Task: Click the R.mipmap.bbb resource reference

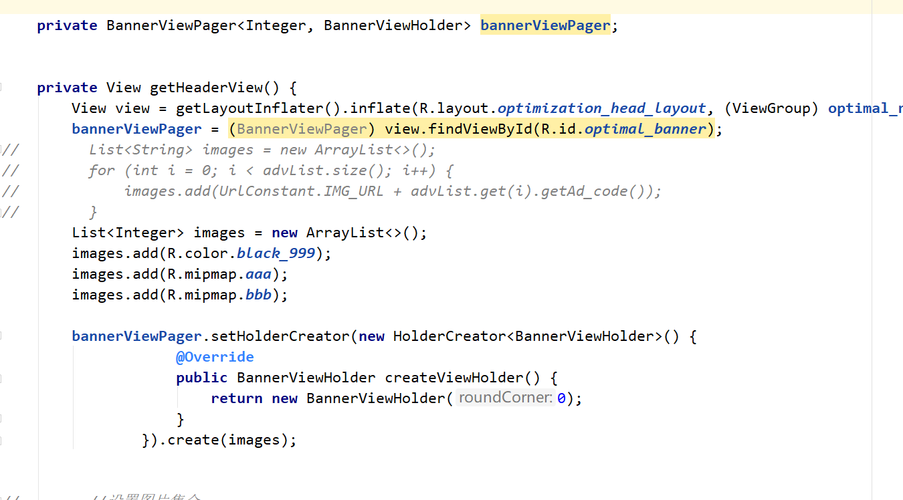Action: point(258,294)
